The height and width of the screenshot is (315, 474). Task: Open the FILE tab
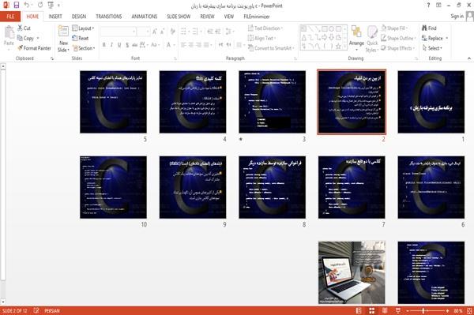click(10, 17)
